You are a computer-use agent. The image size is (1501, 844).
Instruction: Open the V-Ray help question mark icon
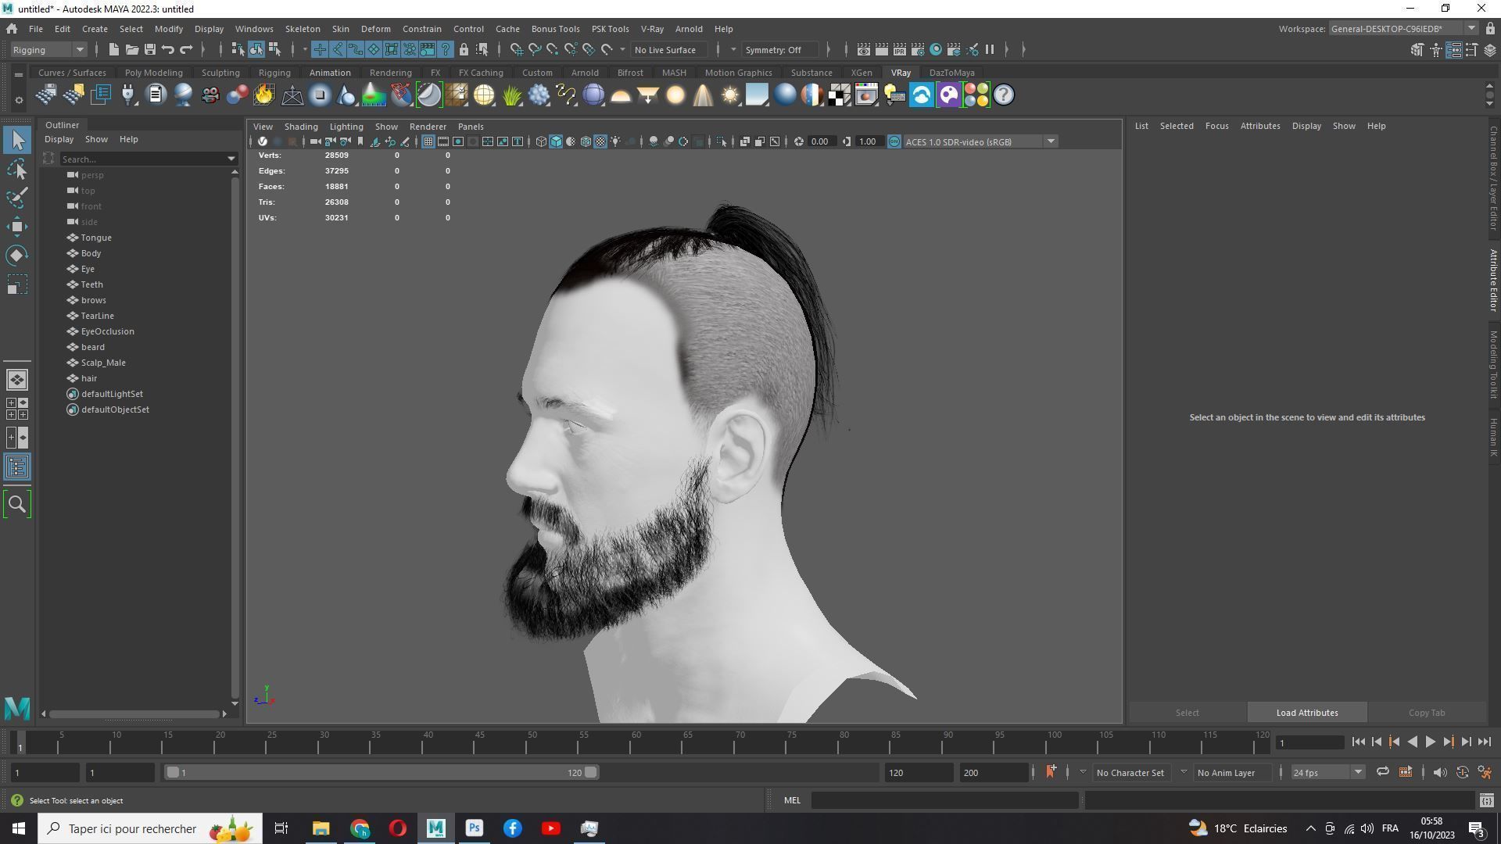1004,95
